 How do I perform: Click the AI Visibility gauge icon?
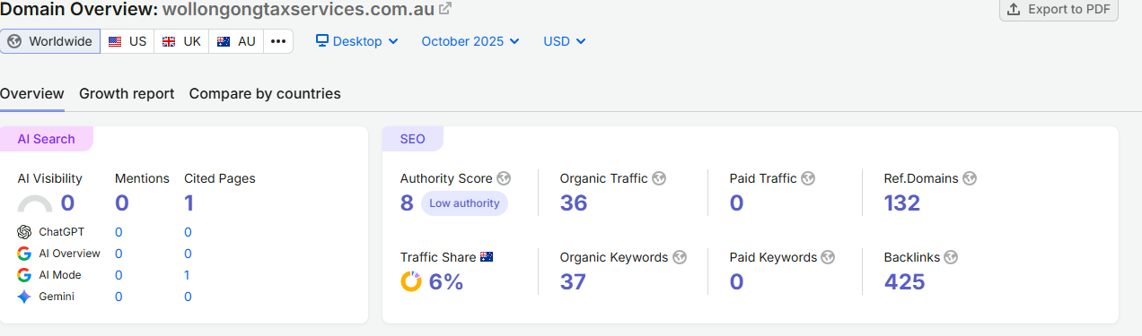click(35, 204)
